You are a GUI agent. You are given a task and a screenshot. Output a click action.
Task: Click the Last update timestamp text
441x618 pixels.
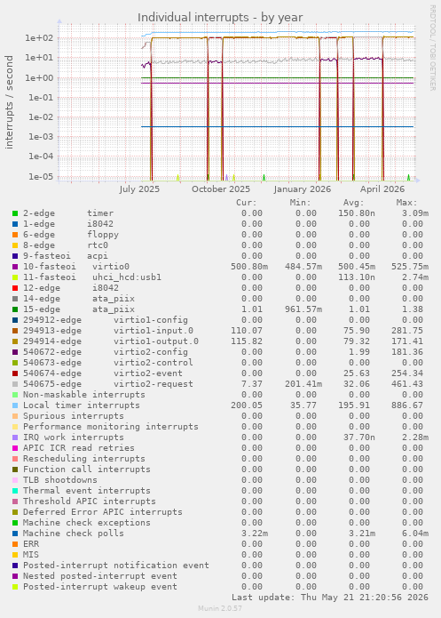[330, 598]
